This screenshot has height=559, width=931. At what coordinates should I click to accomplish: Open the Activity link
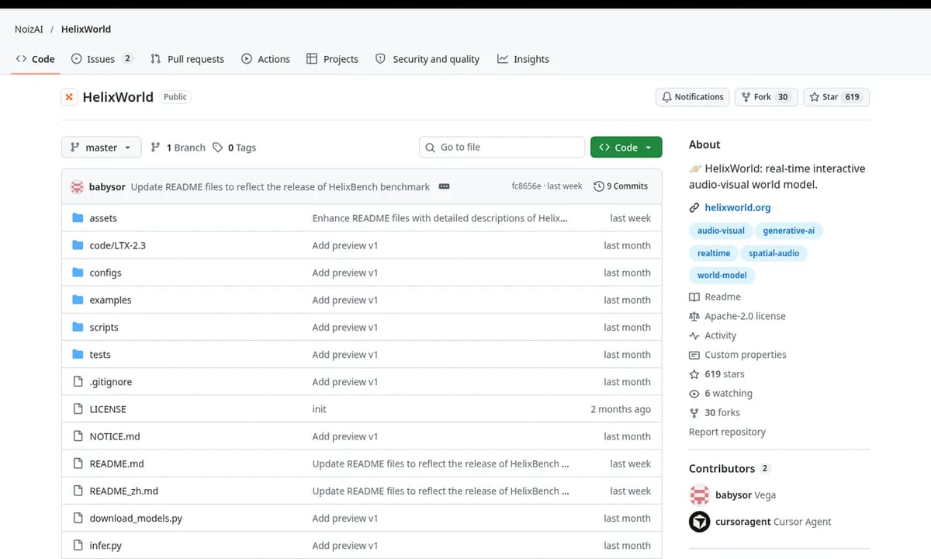712,335
